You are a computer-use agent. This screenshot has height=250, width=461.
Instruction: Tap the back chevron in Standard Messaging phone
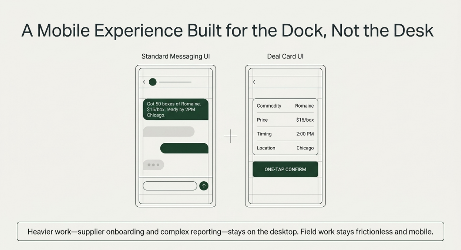tap(144, 82)
